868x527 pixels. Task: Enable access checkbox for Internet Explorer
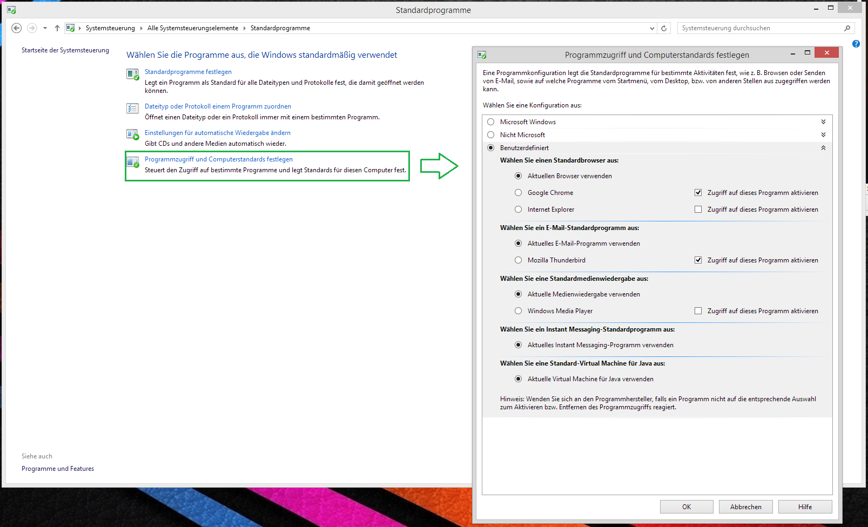tap(698, 210)
